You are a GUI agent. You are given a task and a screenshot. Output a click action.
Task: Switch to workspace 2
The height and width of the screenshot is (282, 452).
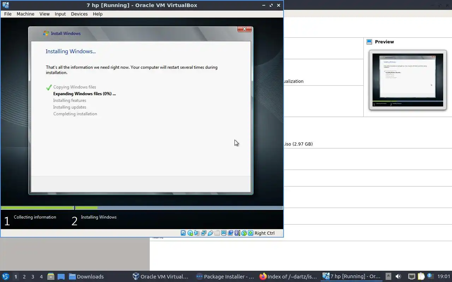[x=24, y=277]
